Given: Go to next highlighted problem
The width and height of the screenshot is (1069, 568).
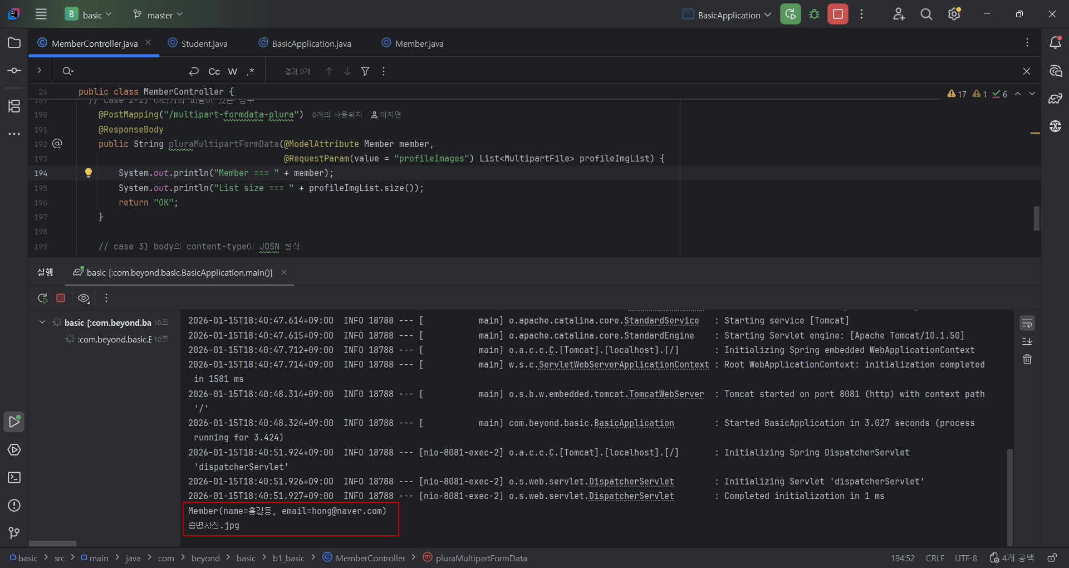Looking at the screenshot, I should 1032,94.
